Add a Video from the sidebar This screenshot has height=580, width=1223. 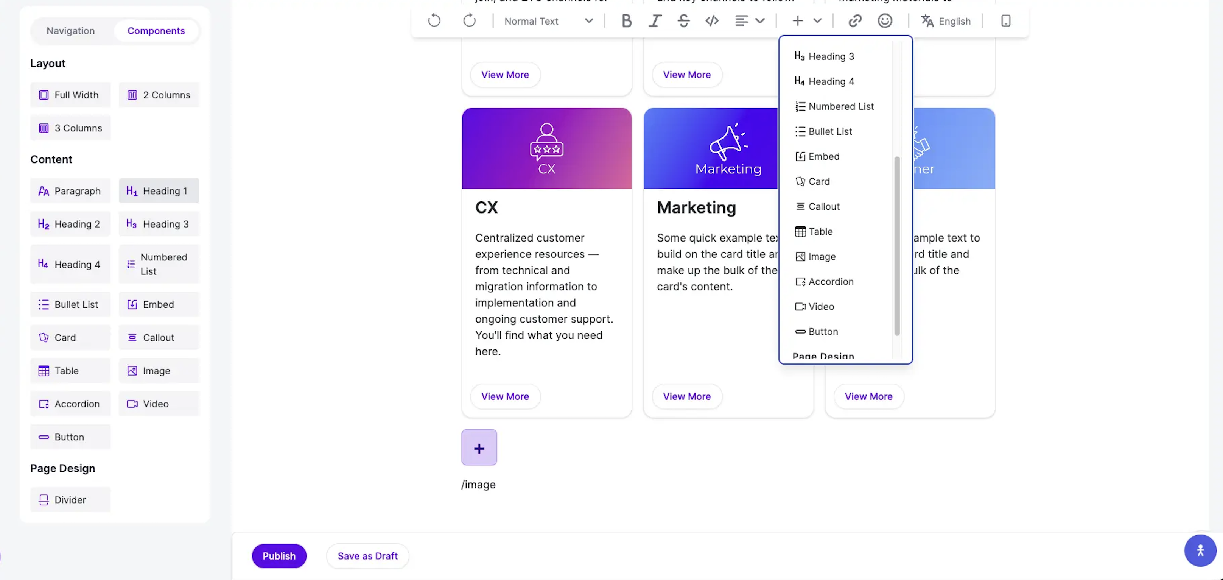(x=159, y=404)
